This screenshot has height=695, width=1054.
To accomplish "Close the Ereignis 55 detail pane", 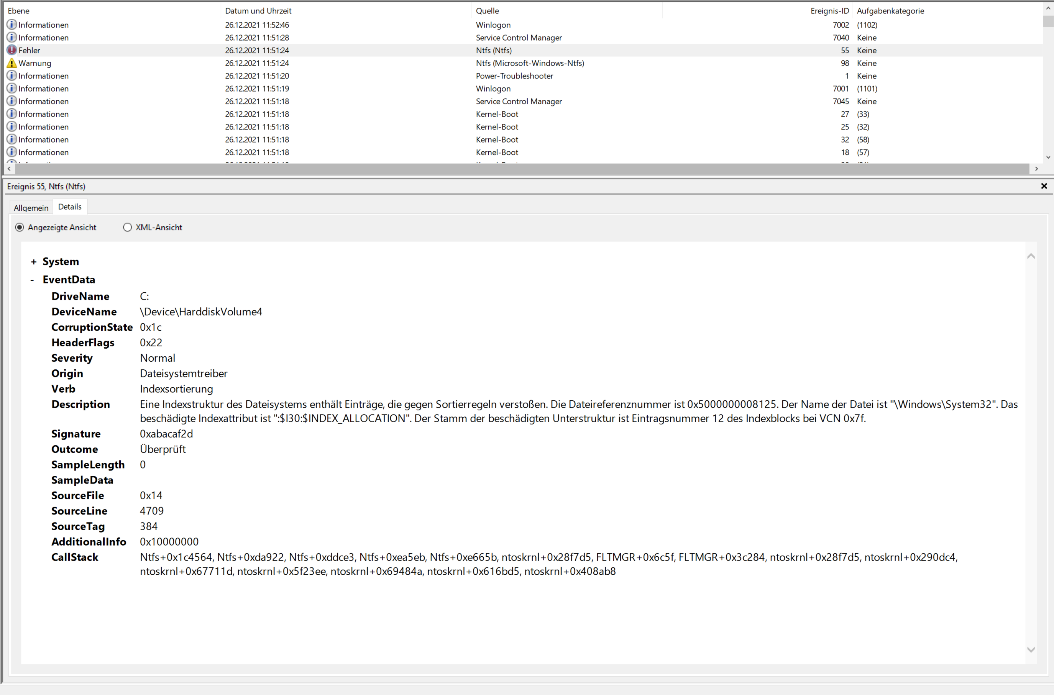I will click(x=1044, y=186).
